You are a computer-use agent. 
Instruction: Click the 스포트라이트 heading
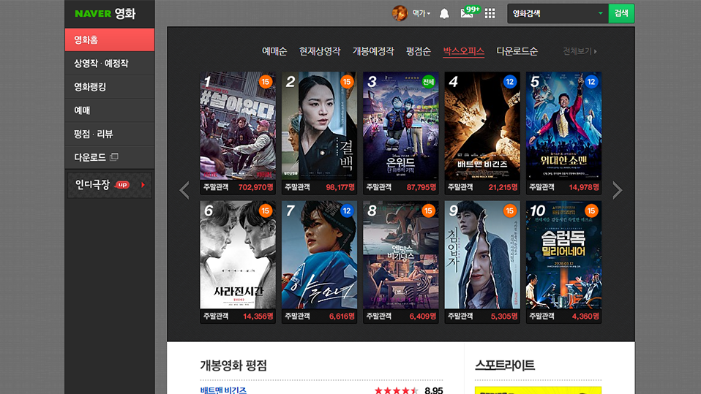pyautogui.click(x=505, y=365)
